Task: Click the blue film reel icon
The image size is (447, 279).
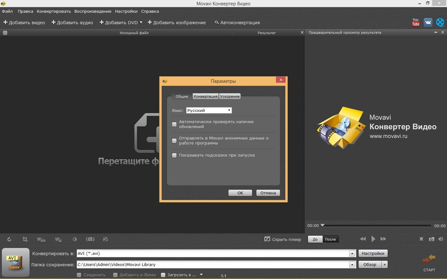Action: click(440, 22)
